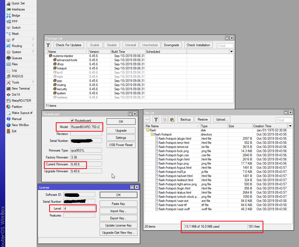The width and height of the screenshot is (299, 247).
Task: Sort File List by Size column
Action: (x=240, y=126)
